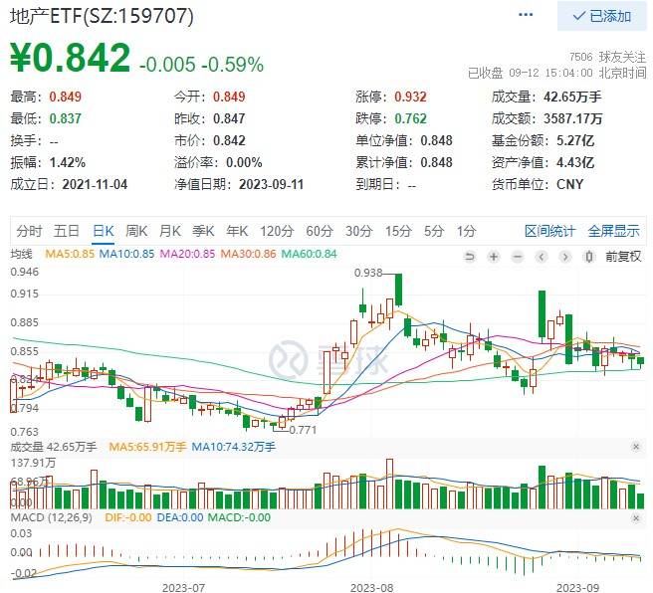Click the tall green candlestick at 0.938 high
This screenshot has height=593, width=653.
pos(398,290)
